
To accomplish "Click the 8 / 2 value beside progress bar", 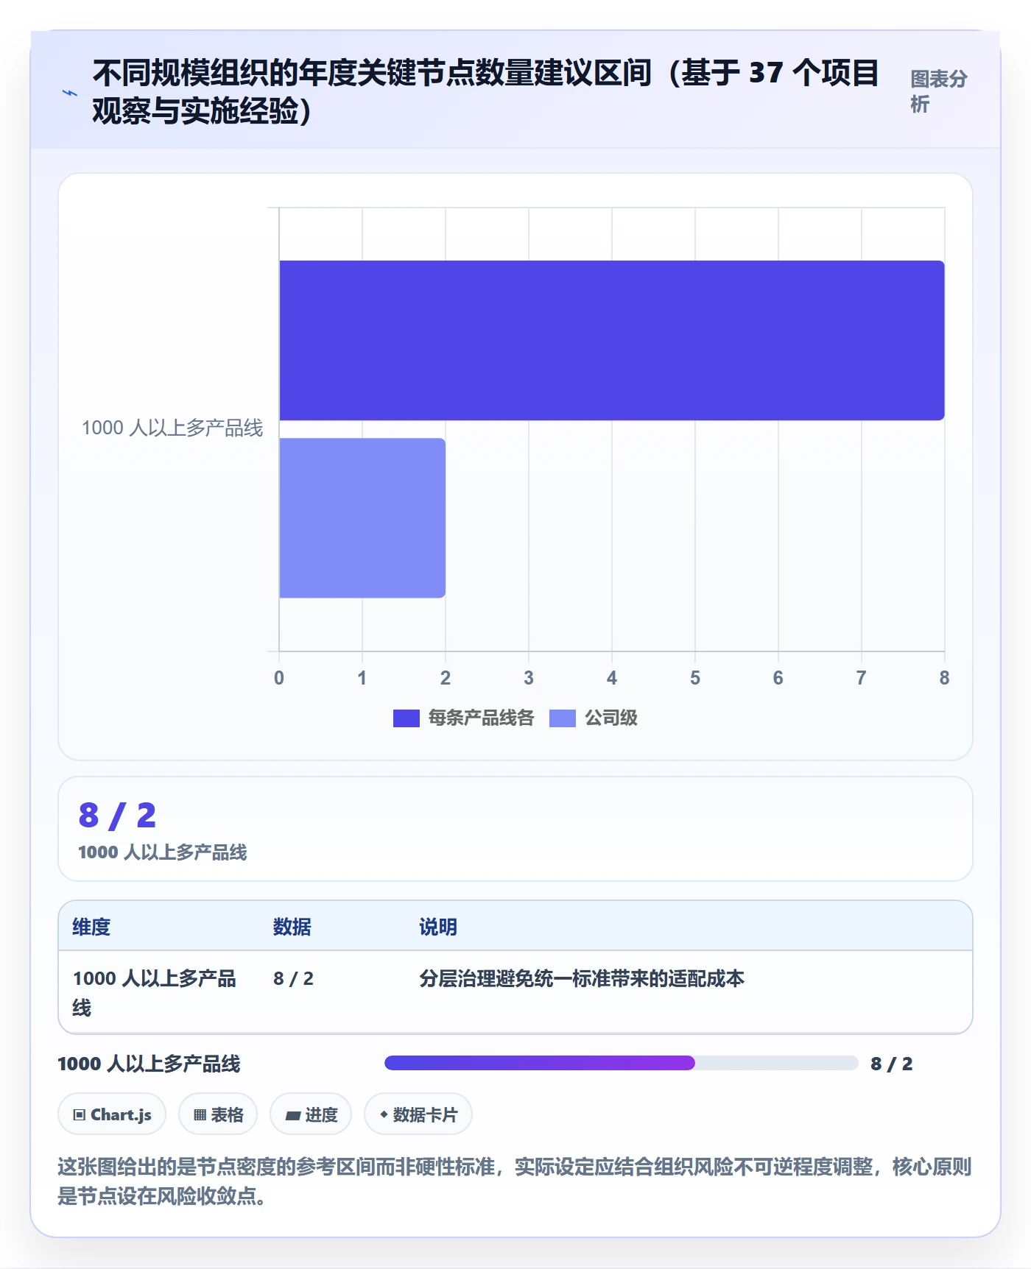I will click(891, 1064).
